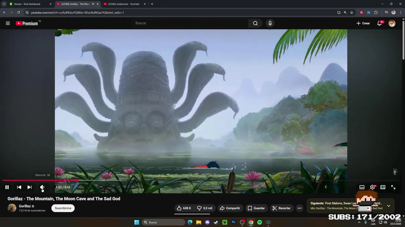Viewport: 405px width, 227px height.
Task: Go back in browser history
Action: [x=4, y=13]
